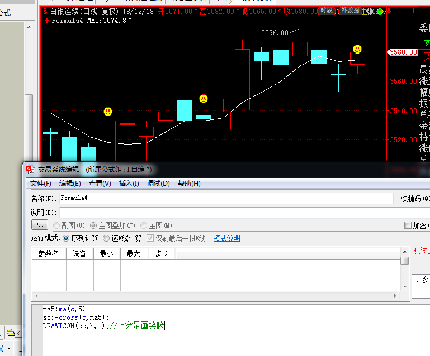The image size is (430, 356).
Task: Select the 副图 radio button
Action: [x=56, y=225]
